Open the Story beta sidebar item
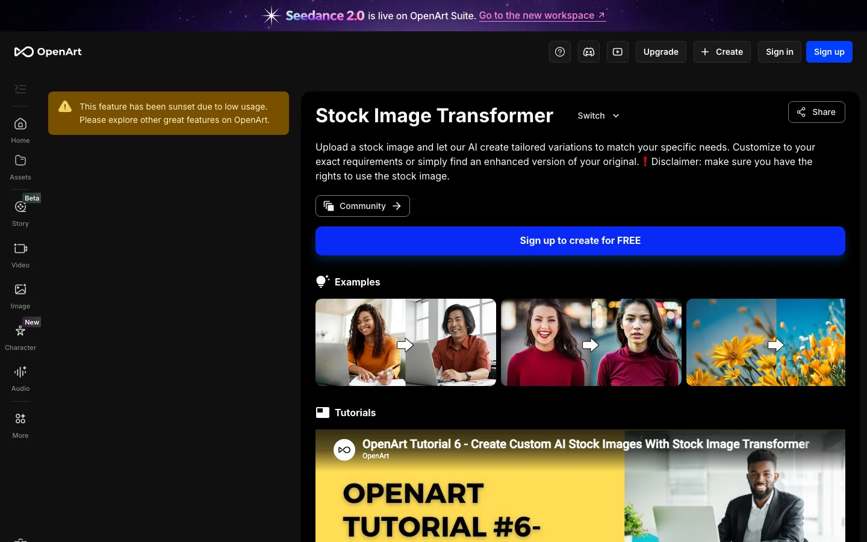Image resolution: width=867 pixels, height=542 pixels. coord(20,213)
